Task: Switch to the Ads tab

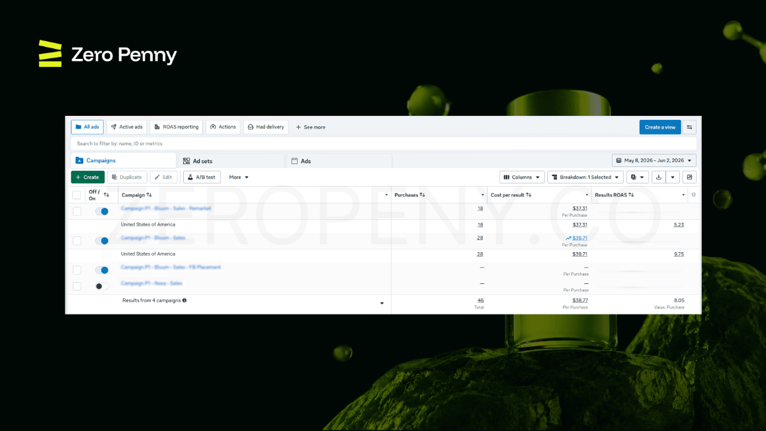Action: tap(339, 161)
